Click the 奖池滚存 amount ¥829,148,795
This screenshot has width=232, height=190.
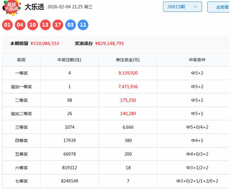[x=110, y=43]
